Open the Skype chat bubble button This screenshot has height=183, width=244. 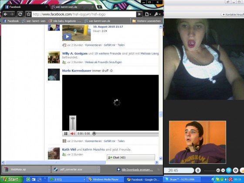pos(236,170)
